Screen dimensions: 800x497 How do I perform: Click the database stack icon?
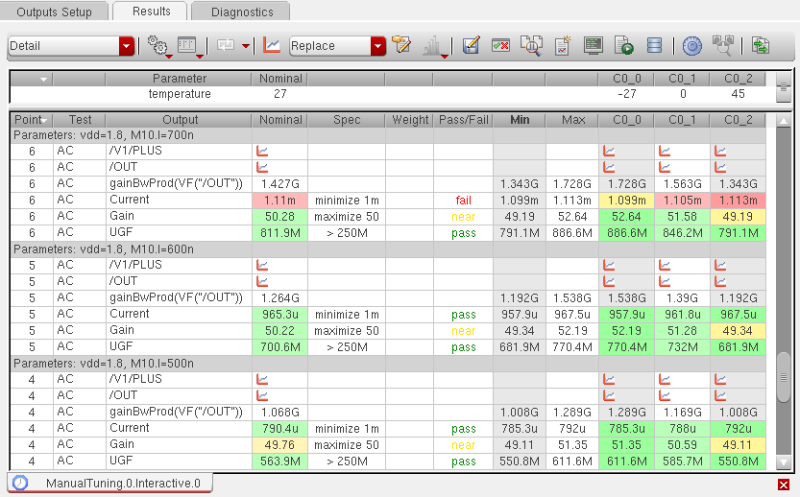coord(654,45)
